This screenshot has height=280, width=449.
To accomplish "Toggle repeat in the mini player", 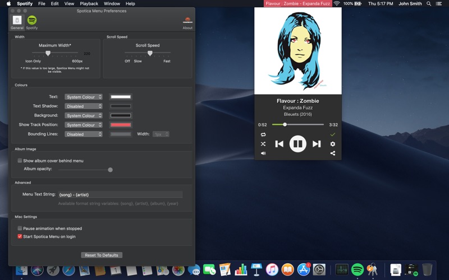I will click(x=263, y=134).
